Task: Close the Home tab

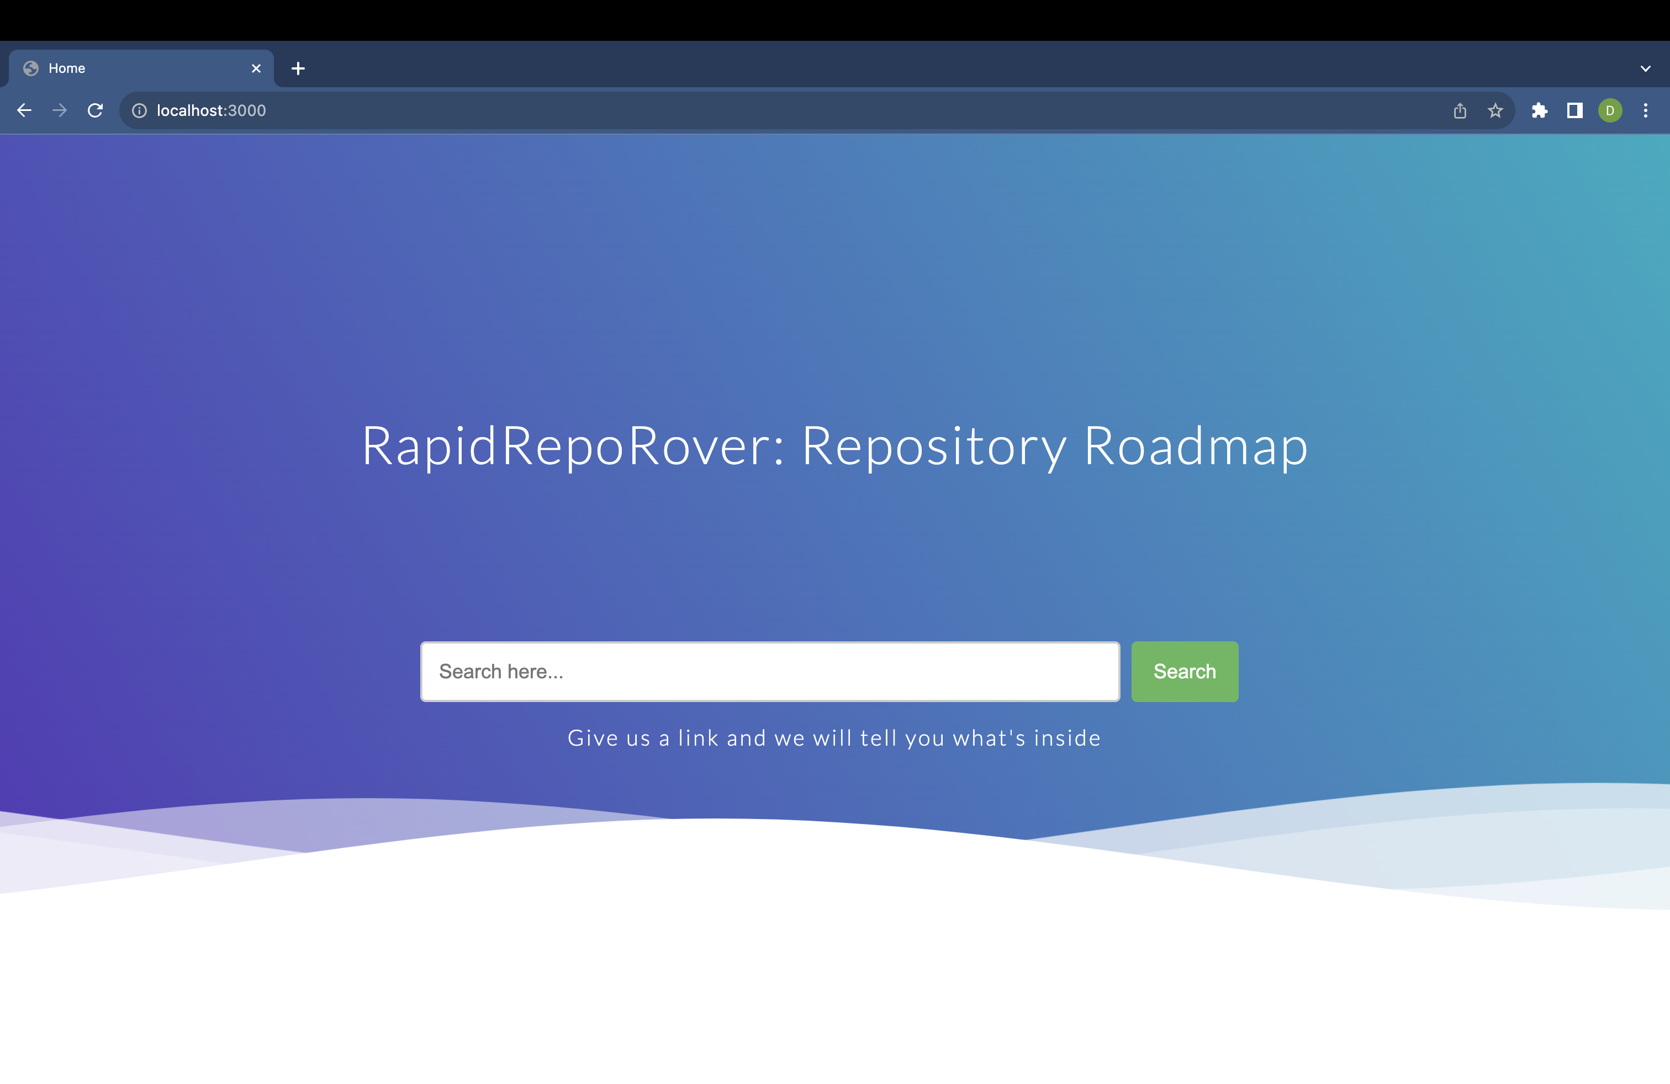Action: (255, 68)
